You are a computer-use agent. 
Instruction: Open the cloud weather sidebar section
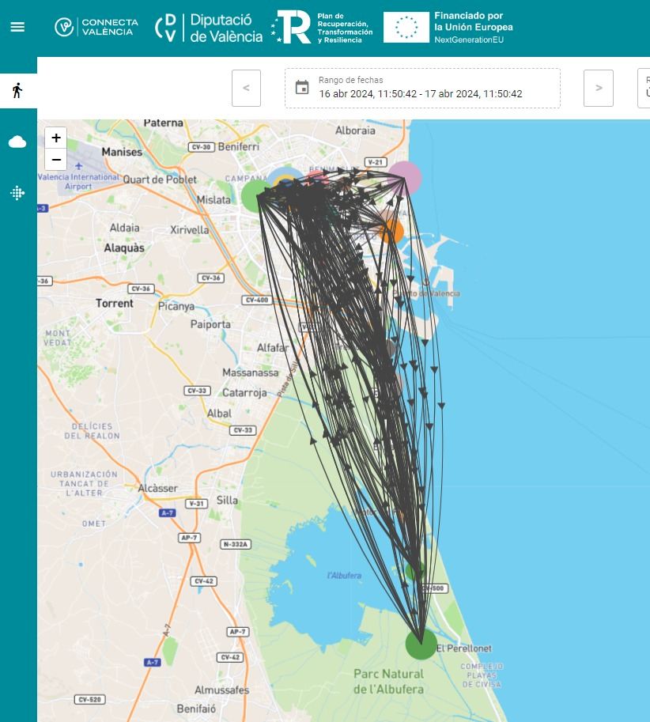17,142
